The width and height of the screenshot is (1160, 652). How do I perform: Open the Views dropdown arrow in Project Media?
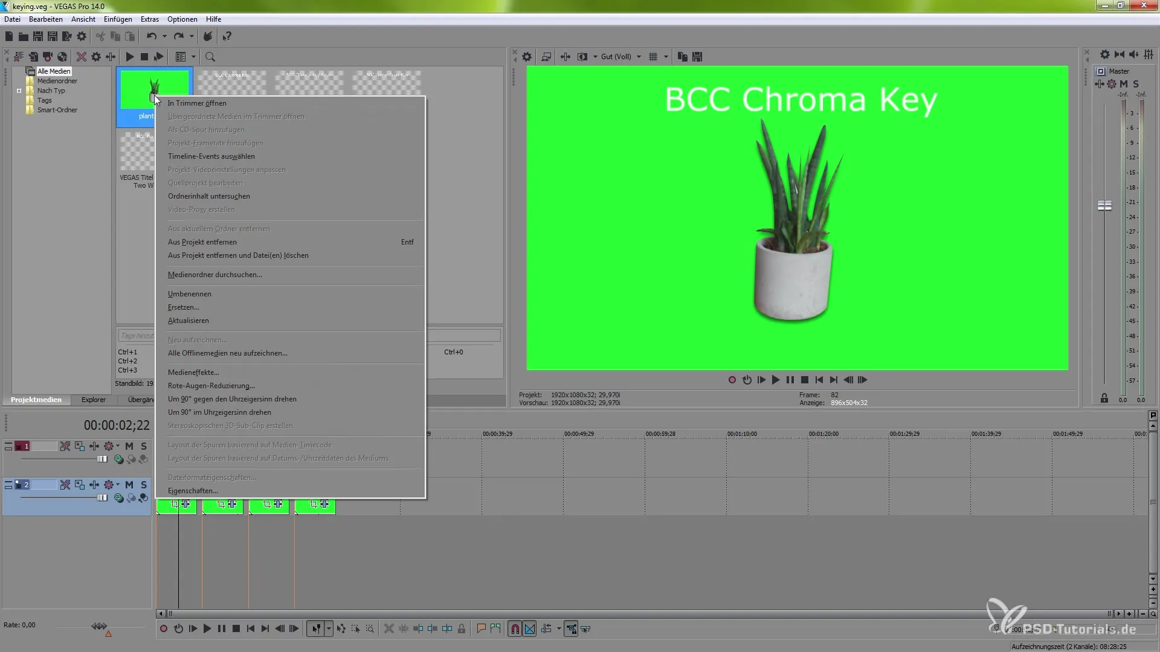point(193,57)
